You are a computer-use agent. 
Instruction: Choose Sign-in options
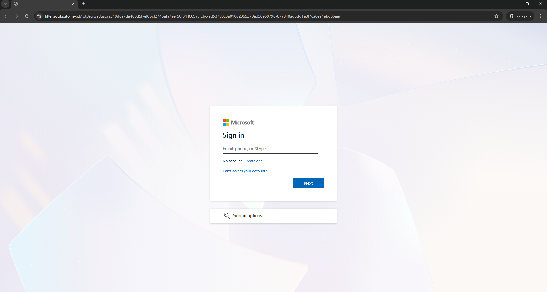click(x=247, y=215)
